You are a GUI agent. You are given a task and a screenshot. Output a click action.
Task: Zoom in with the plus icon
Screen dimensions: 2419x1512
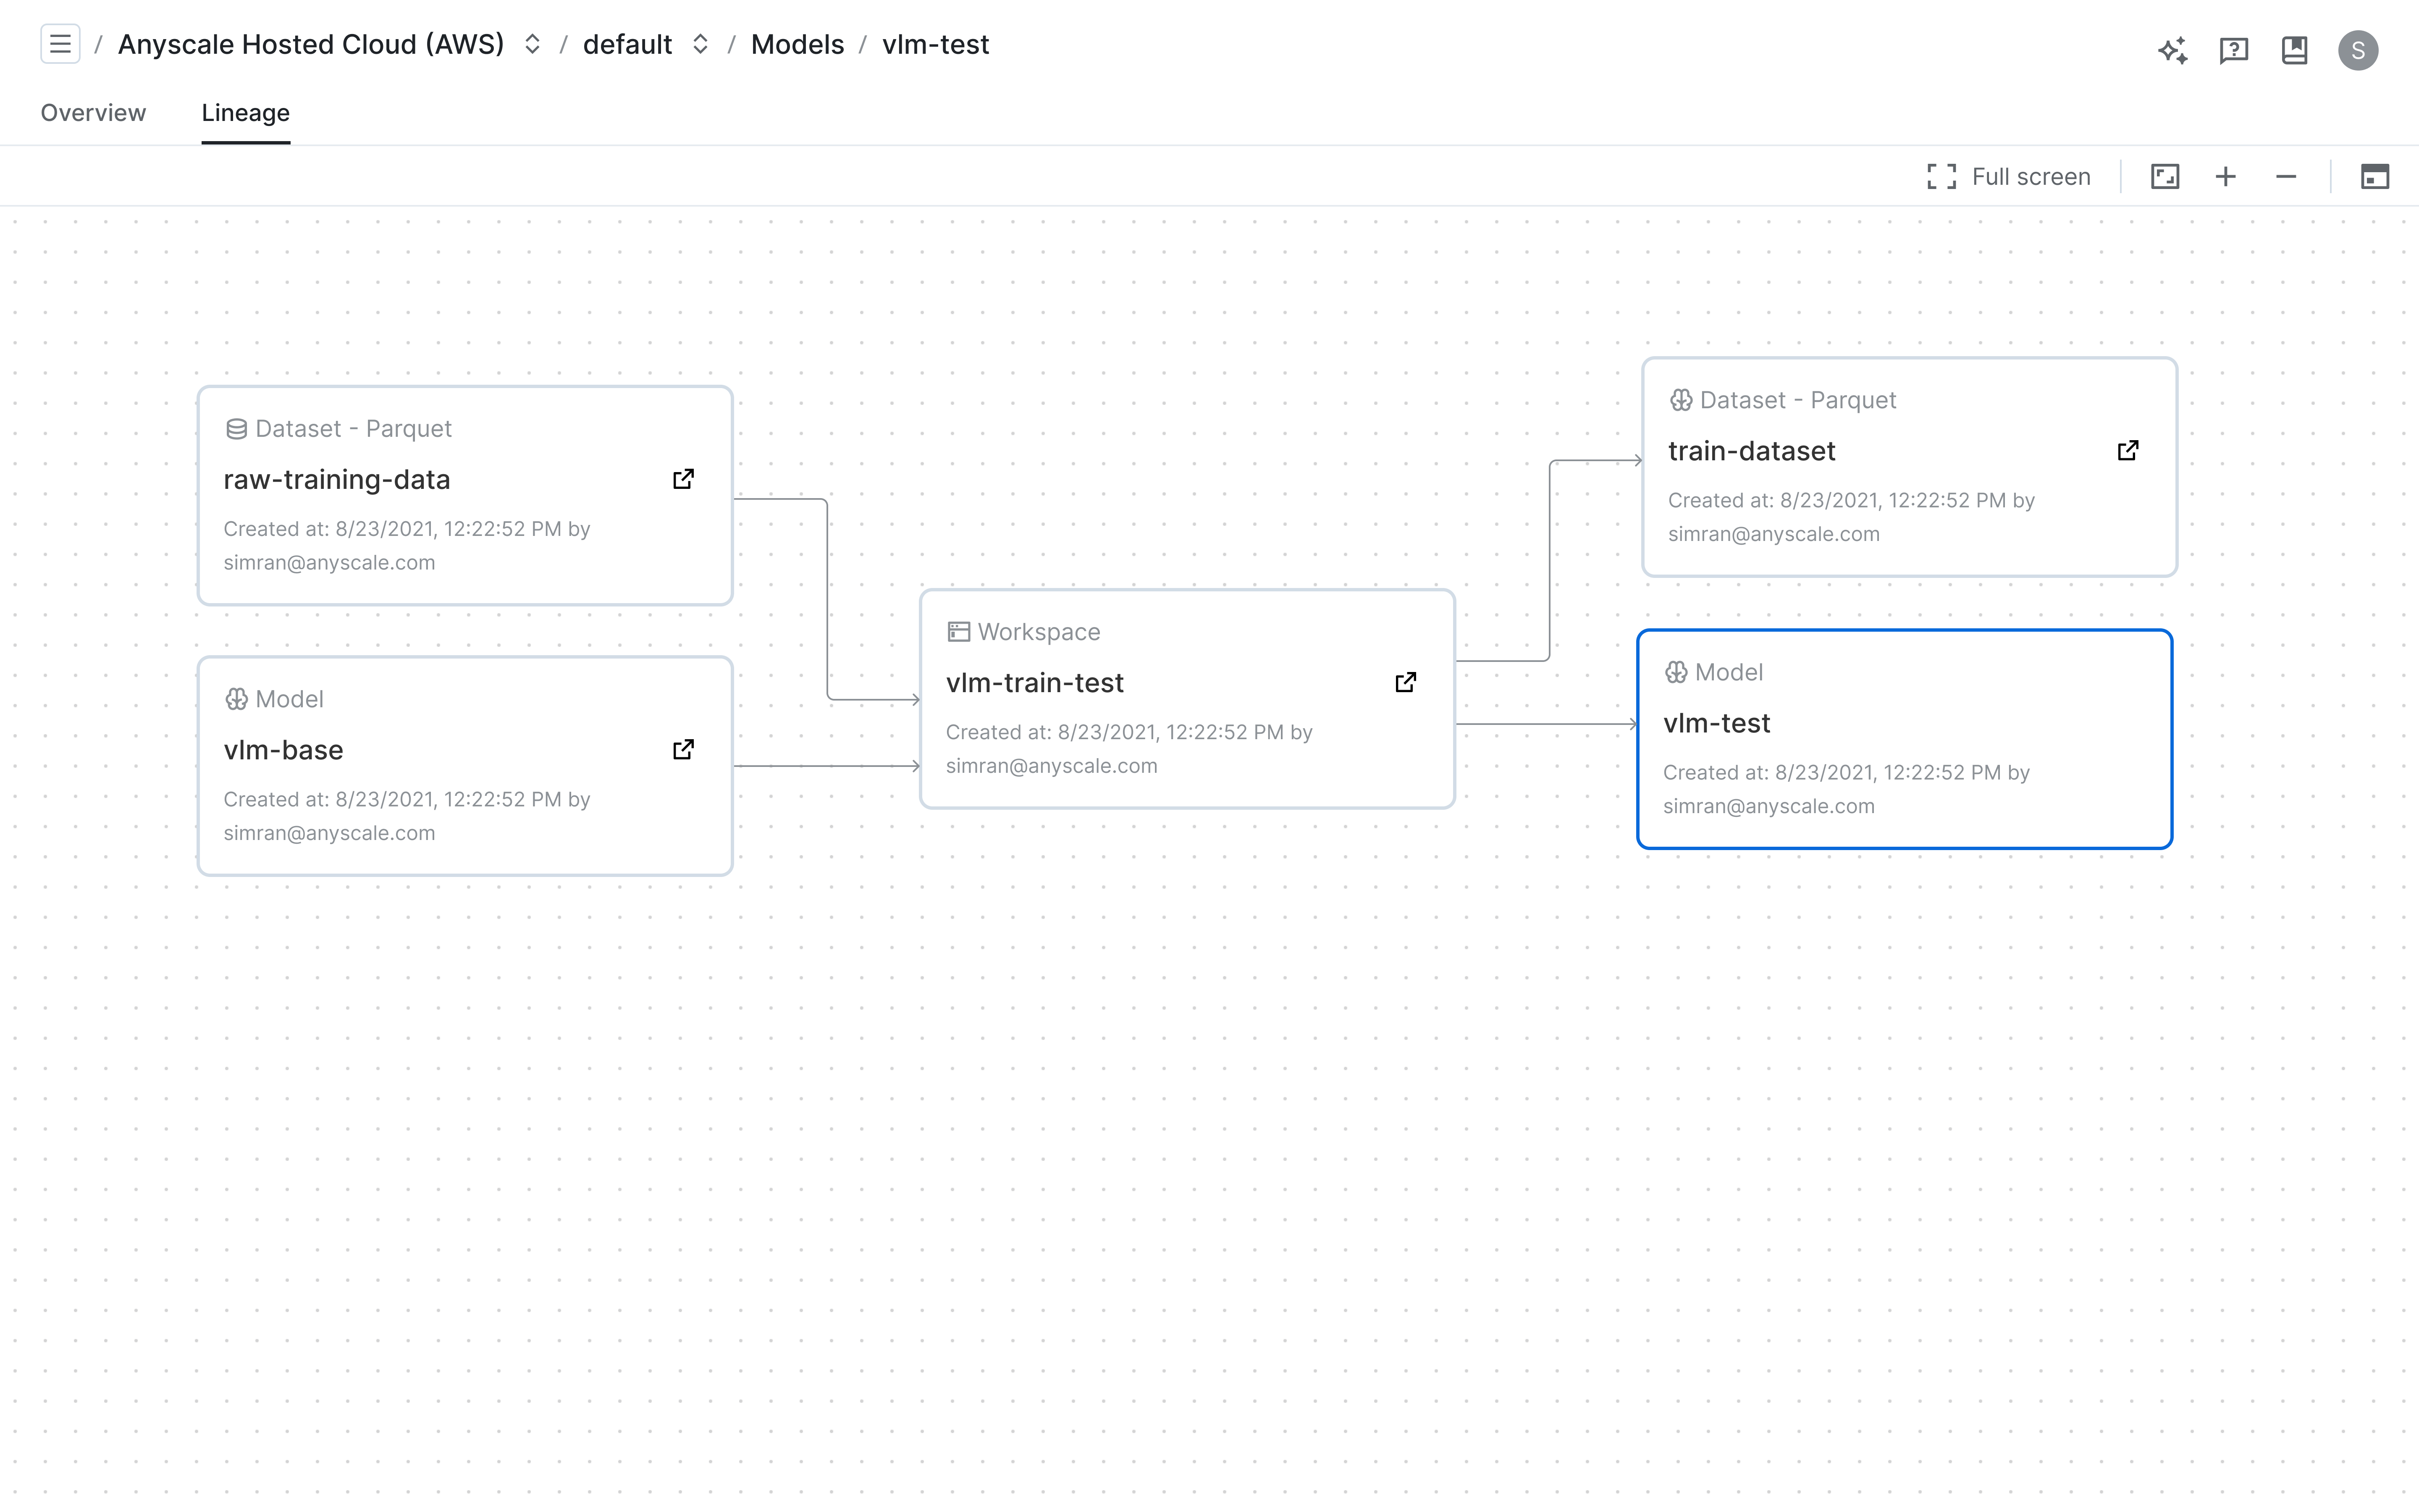(2225, 177)
